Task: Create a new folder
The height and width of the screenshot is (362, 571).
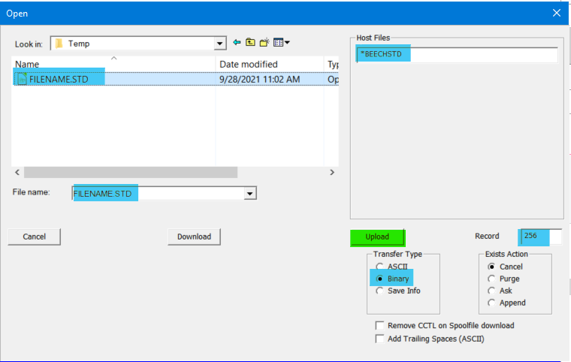Action: click(x=264, y=43)
